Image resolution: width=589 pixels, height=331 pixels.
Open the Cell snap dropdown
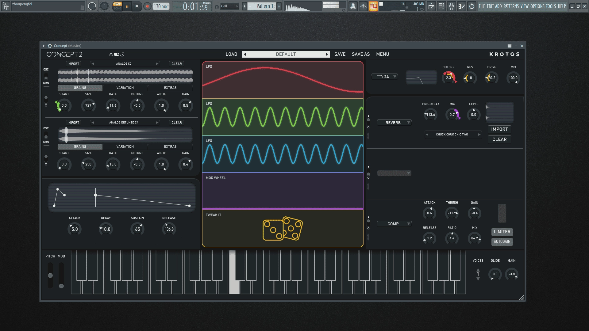[230, 6]
